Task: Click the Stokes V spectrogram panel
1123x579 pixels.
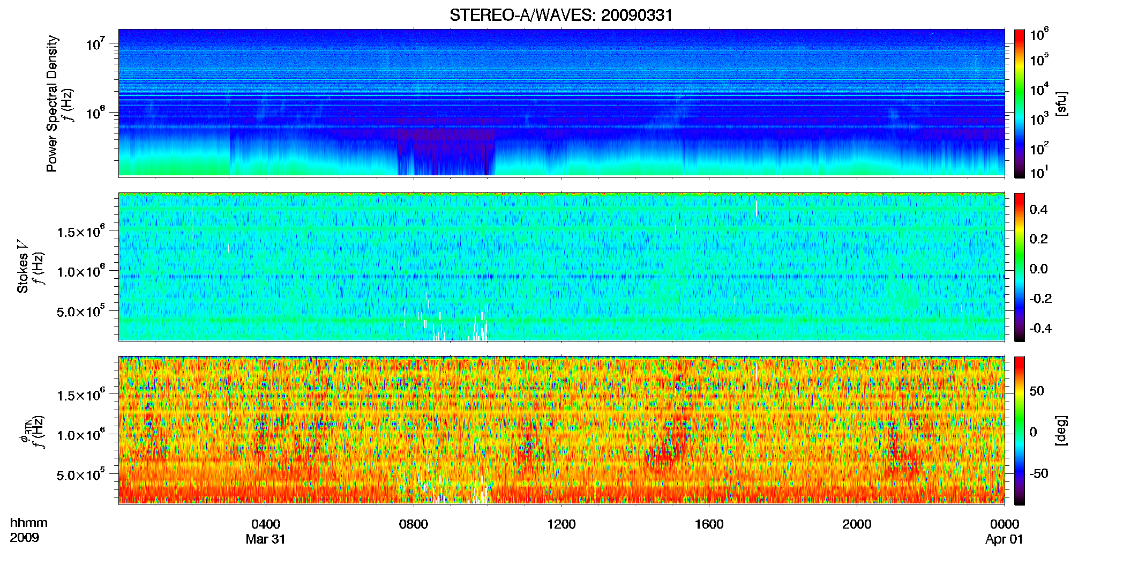Action: 561,266
